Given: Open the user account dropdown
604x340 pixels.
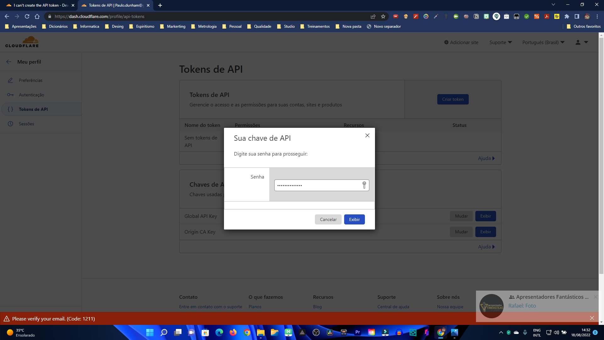Looking at the screenshot, I should coord(582,42).
